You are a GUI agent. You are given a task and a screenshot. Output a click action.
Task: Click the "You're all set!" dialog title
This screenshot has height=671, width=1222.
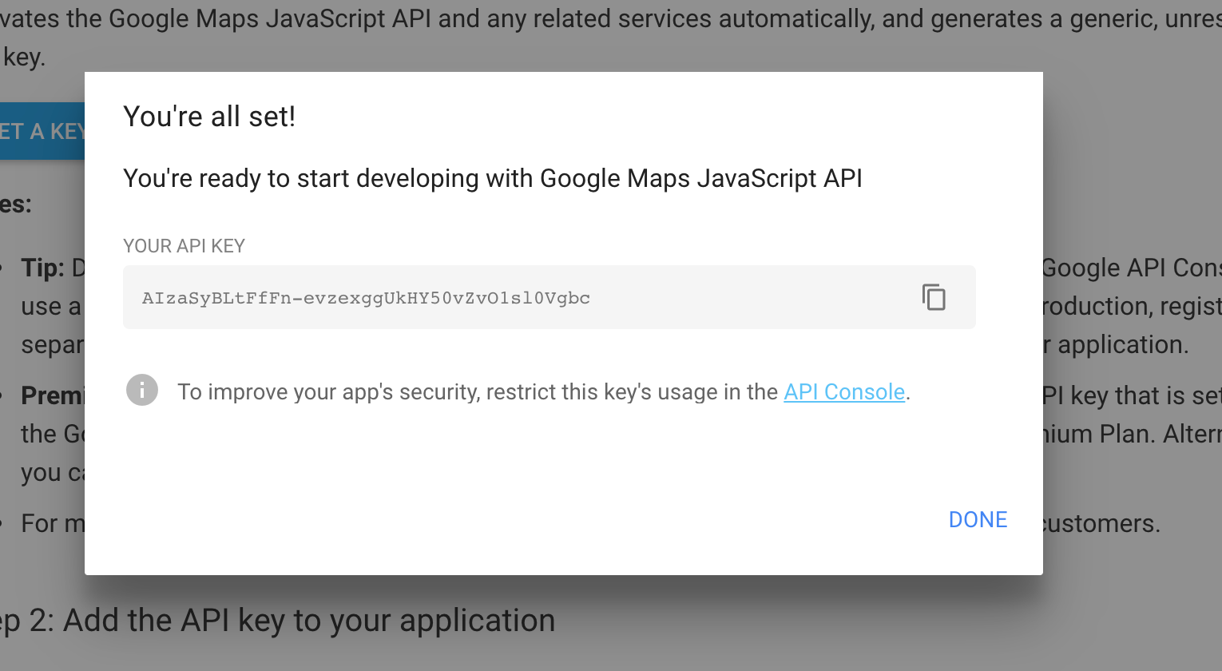tap(209, 117)
